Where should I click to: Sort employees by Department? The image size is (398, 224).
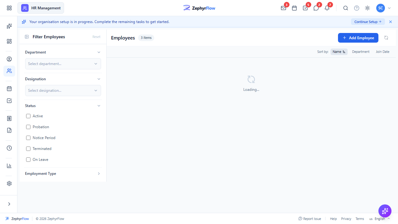coord(361,52)
